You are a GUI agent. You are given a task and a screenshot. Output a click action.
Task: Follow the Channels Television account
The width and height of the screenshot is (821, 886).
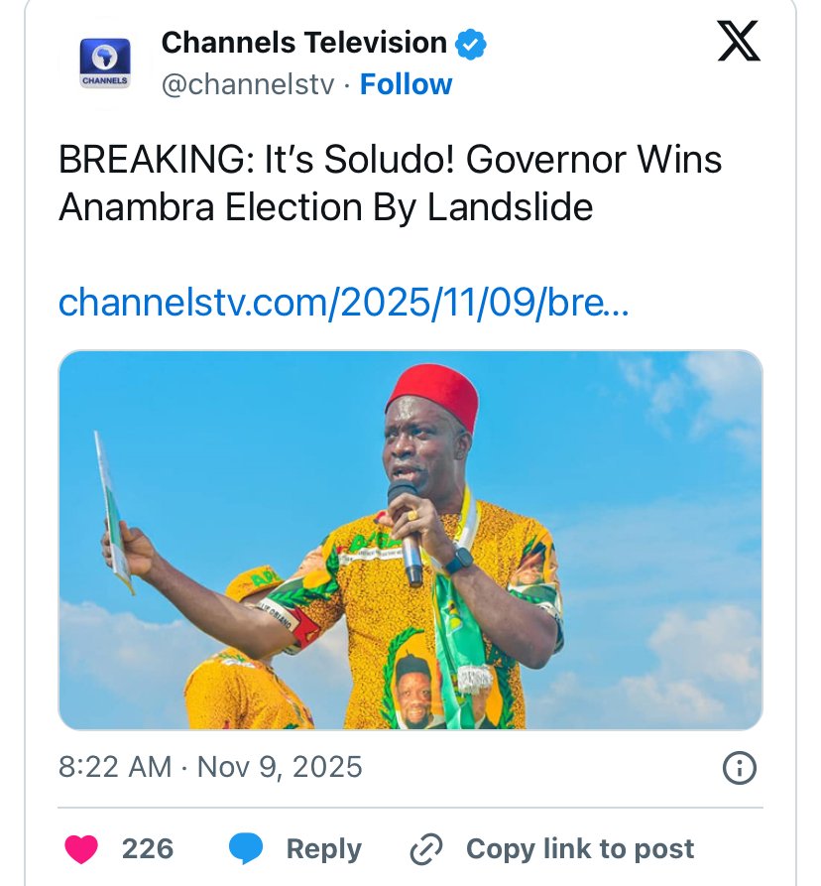point(406,85)
